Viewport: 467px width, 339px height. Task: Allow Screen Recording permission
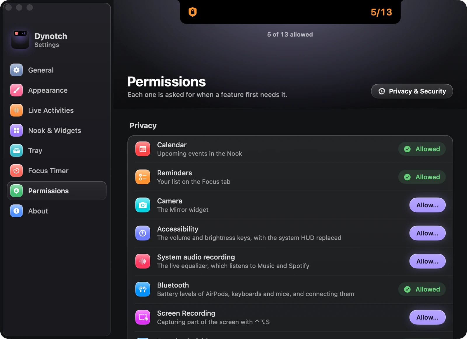tap(427, 317)
